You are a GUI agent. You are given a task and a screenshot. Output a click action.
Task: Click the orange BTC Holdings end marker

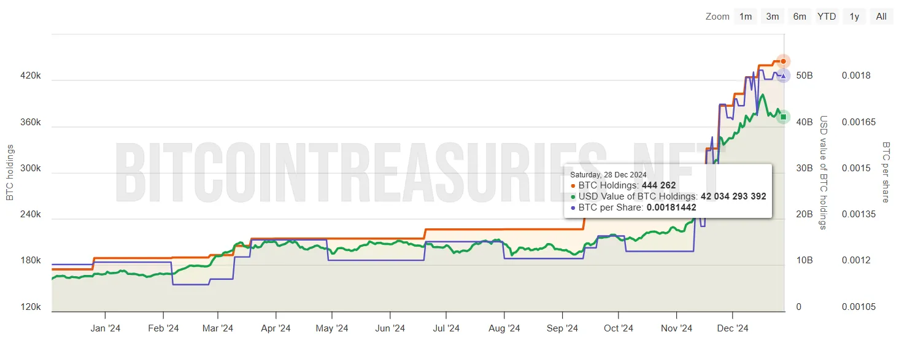pos(783,61)
